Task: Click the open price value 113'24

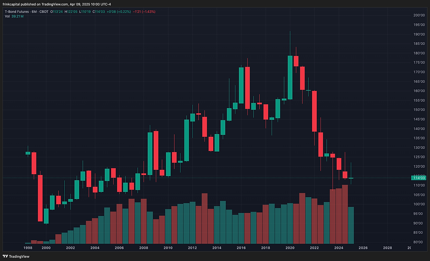Action: (57, 13)
